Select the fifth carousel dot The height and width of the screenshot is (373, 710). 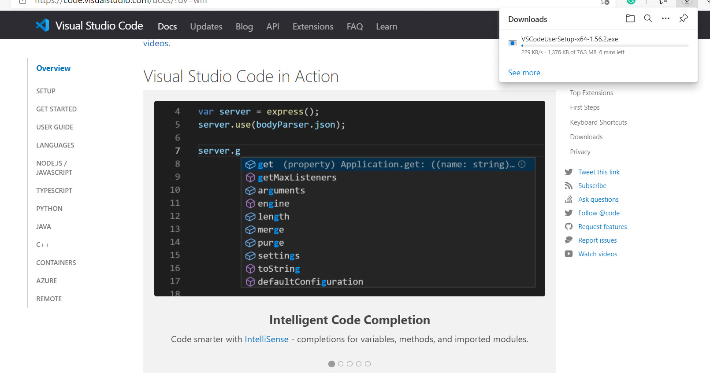(368, 364)
